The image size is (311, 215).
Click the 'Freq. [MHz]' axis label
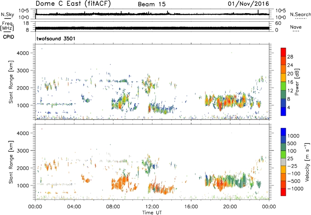[x=7, y=26]
